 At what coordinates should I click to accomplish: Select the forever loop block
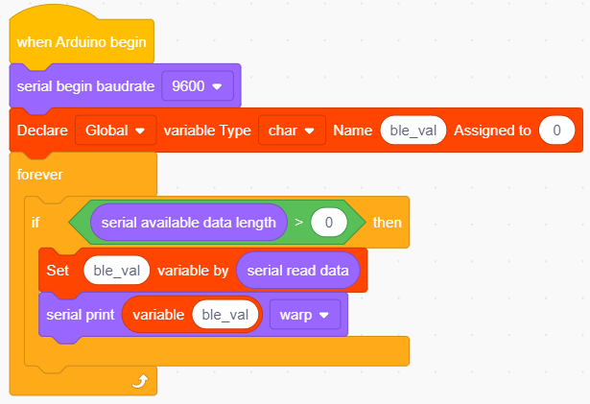pos(40,175)
